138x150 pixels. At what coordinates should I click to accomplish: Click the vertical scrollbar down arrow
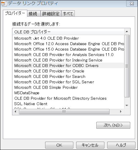[x=127, y=105]
